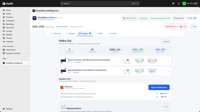Image resolution: width=200 pixels, height=112 pixels.
Task: Go to Home in sidebar
Action: (x=8, y=10)
